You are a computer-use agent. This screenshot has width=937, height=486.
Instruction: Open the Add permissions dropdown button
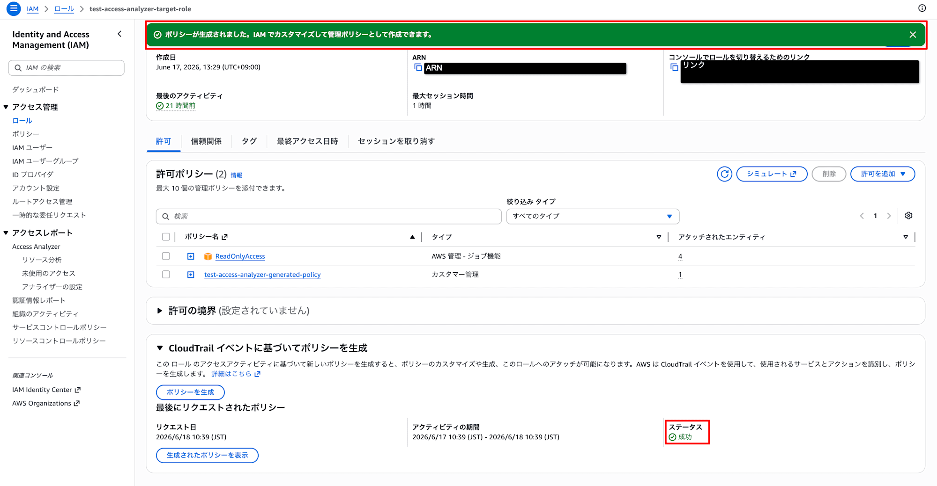click(883, 174)
